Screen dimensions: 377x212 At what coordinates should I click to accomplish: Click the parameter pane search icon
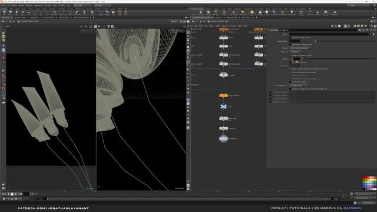pyautogui.click(x=367, y=30)
